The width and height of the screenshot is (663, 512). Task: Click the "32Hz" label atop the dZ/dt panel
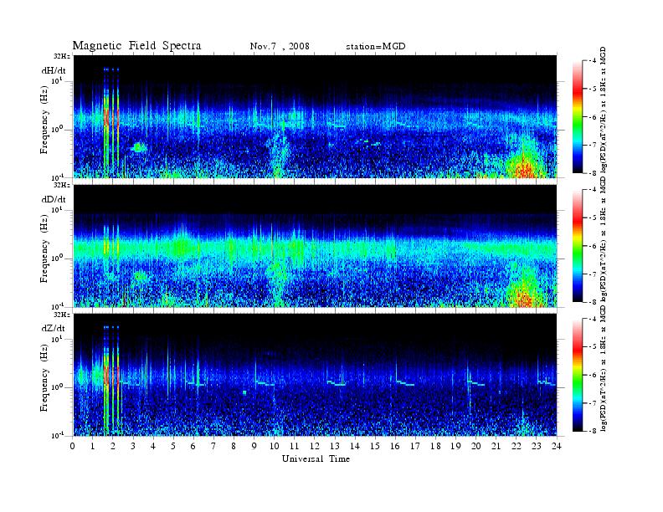62,315
